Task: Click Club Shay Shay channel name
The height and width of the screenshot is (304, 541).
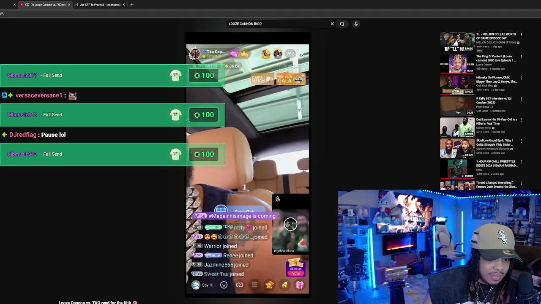Action: pos(484,86)
